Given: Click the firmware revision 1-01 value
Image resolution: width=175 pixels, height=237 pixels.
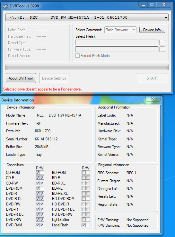Looking at the screenshot, I should coord(38,123).
